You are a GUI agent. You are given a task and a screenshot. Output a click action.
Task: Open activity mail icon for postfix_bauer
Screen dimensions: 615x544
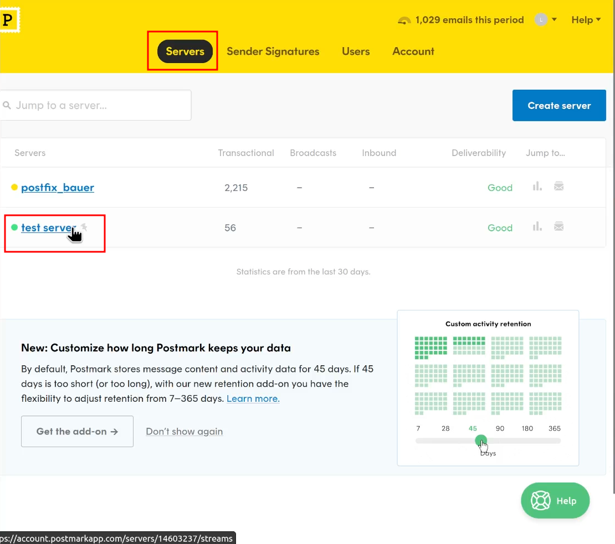[x=559, y=186]
